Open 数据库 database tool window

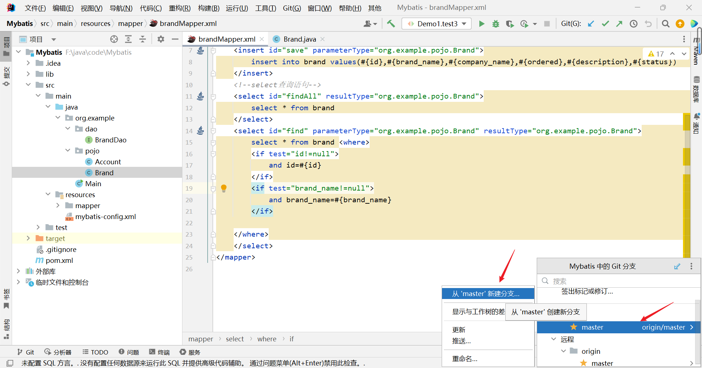pyautogui.click(x=696, y=89)
